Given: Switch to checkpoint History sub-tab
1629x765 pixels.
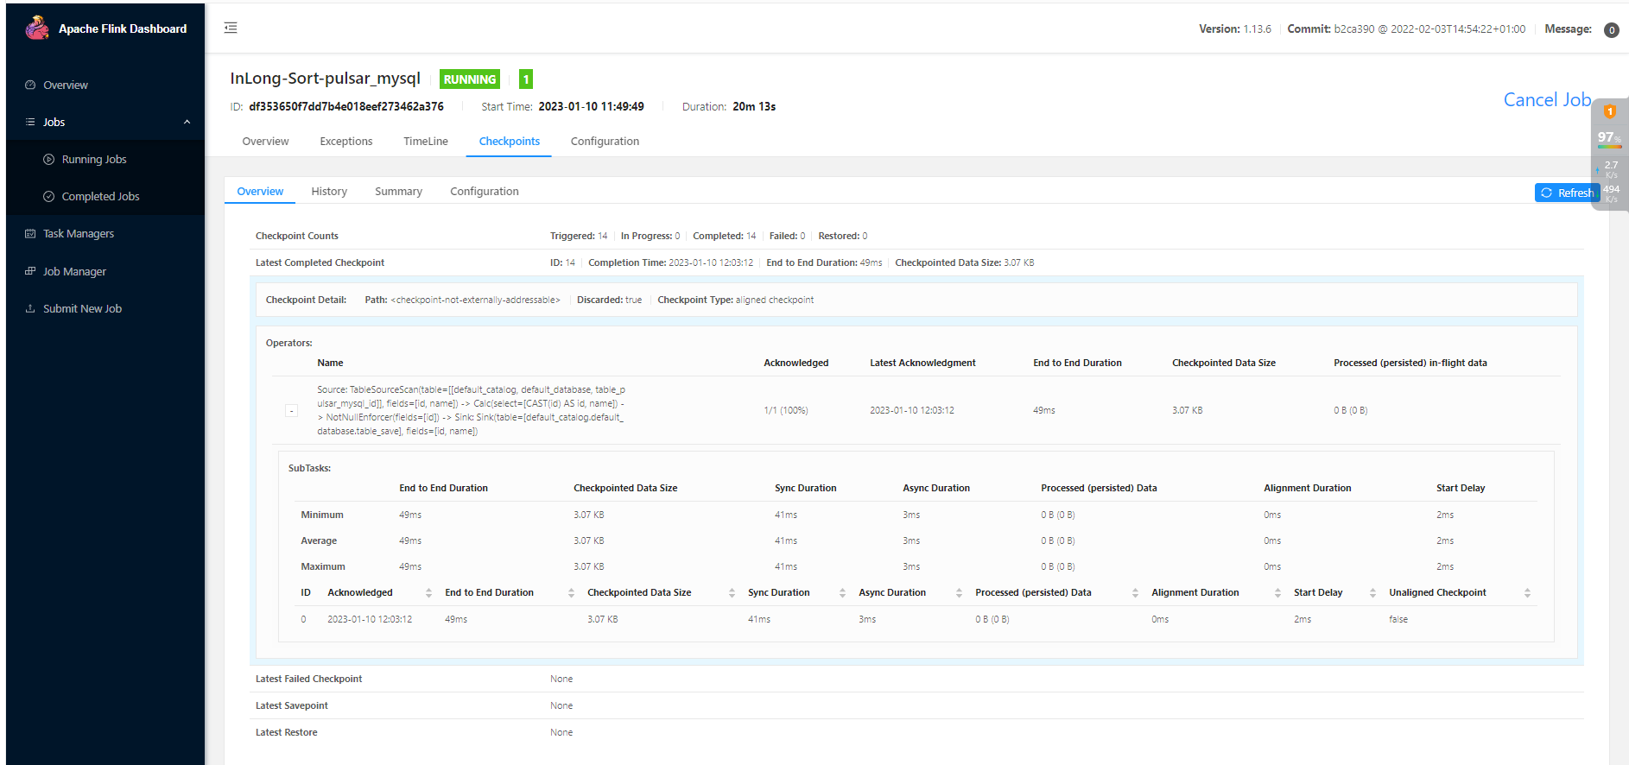Looking at the screenshot, I should coord(329,192).
